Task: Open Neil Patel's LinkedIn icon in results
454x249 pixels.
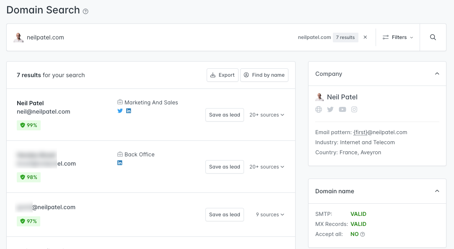Action: coord(129,111)
